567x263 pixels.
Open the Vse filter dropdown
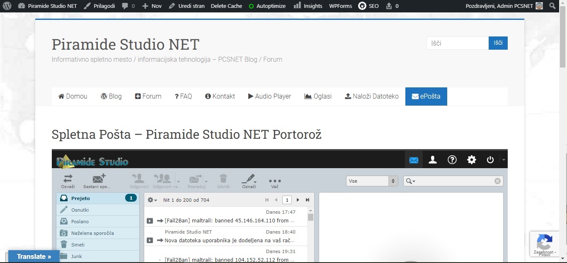click(372, 181)
